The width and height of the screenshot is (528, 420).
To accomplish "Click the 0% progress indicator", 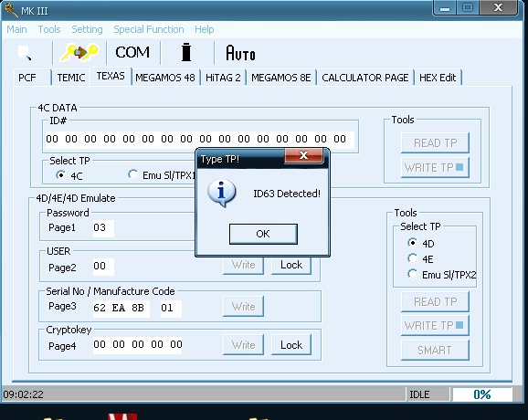I will [481, 394].
